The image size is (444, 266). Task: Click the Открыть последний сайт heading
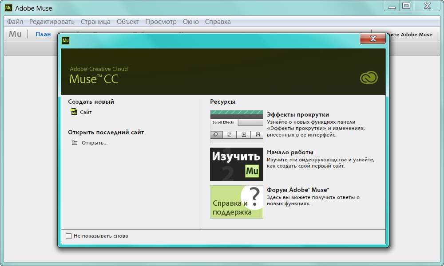click(x=106, y=132)
